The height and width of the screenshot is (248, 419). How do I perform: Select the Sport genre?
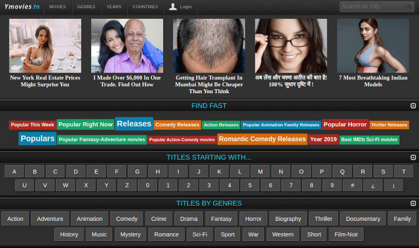click(228, 234)
